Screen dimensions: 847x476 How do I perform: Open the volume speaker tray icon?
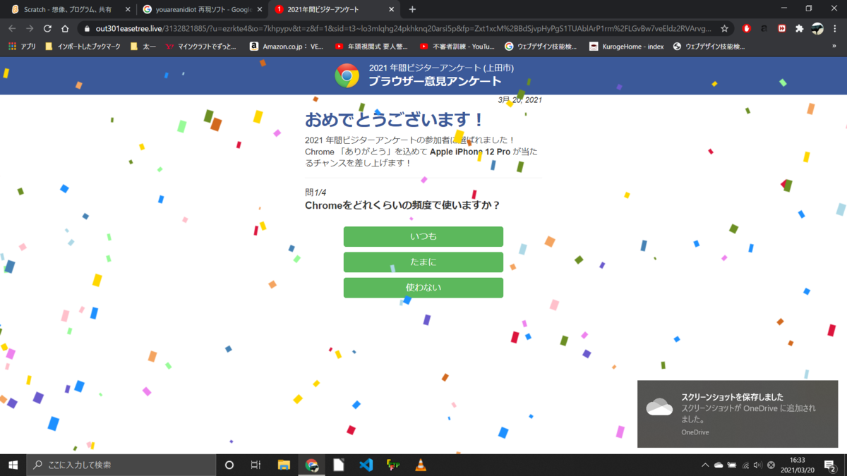pos(757,465)
